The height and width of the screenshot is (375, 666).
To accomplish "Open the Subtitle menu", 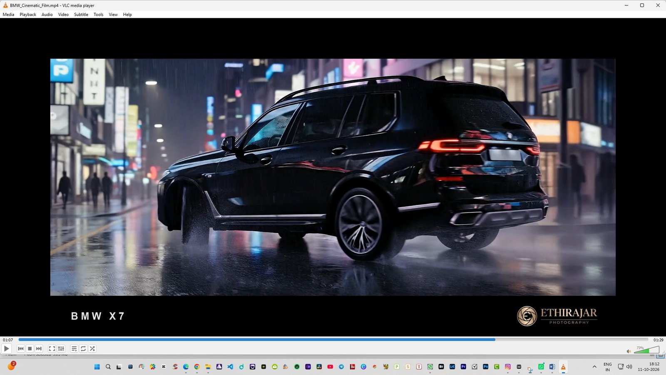I will tap(81, 15).
